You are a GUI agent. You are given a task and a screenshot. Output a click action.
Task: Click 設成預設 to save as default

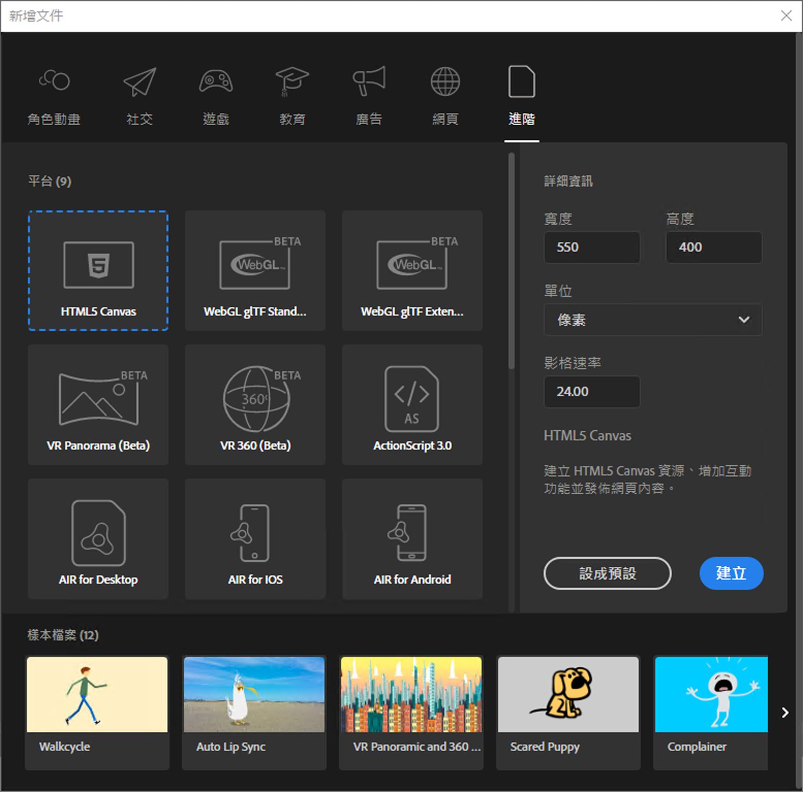607,574
